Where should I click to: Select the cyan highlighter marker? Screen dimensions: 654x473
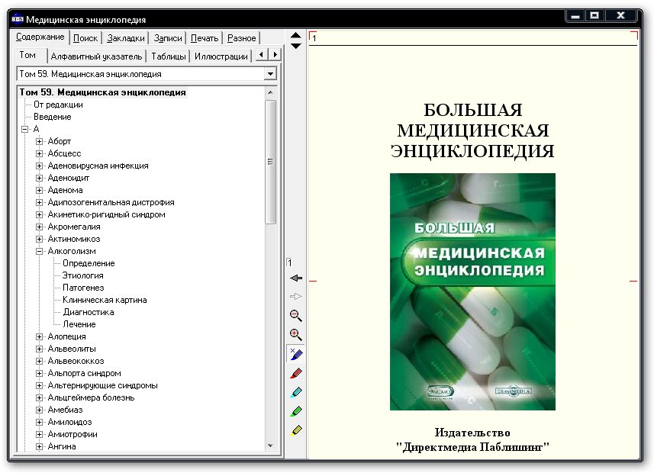click(296, 392)
